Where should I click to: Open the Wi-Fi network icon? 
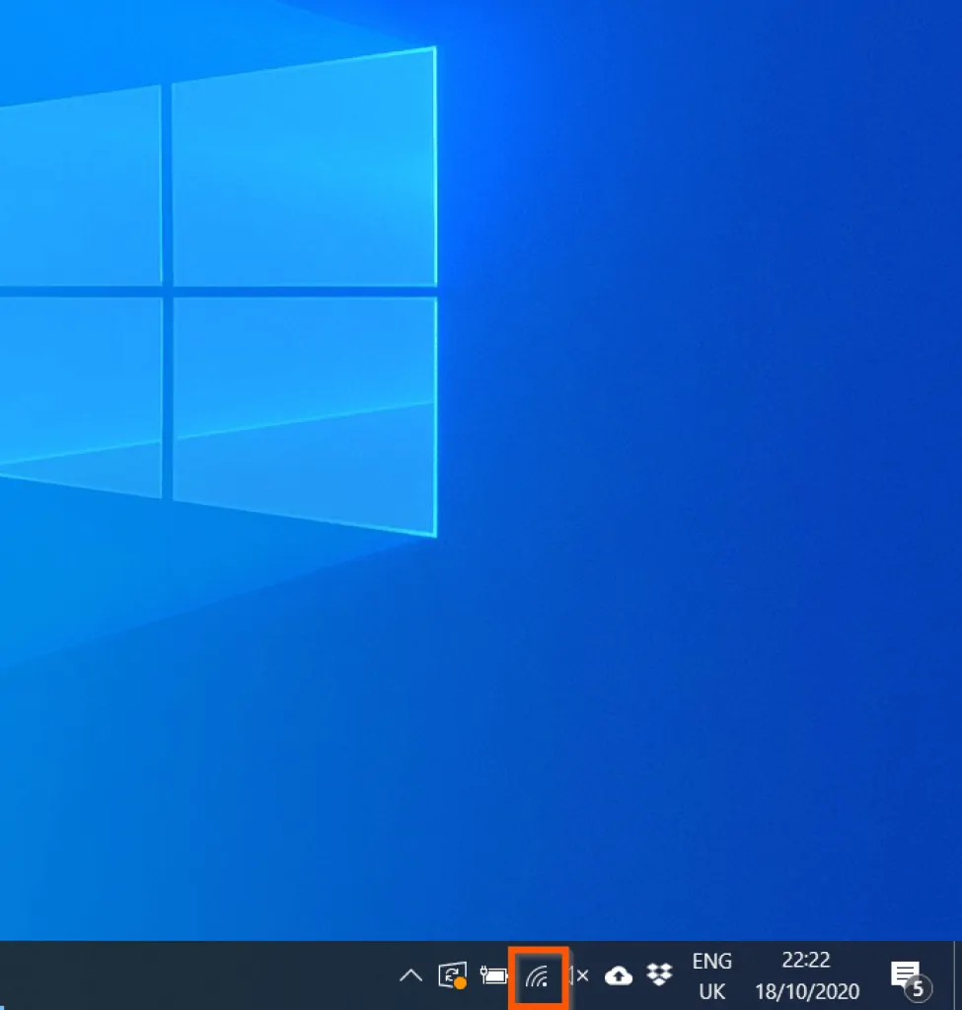pos(537,977)
